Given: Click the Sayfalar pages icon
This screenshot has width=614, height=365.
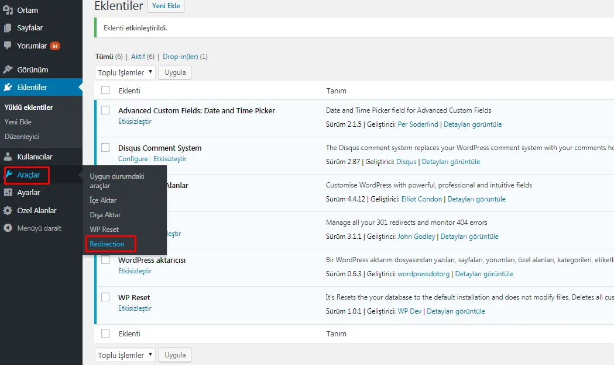Looking at the screenshot, I should [x=8, y=28].
